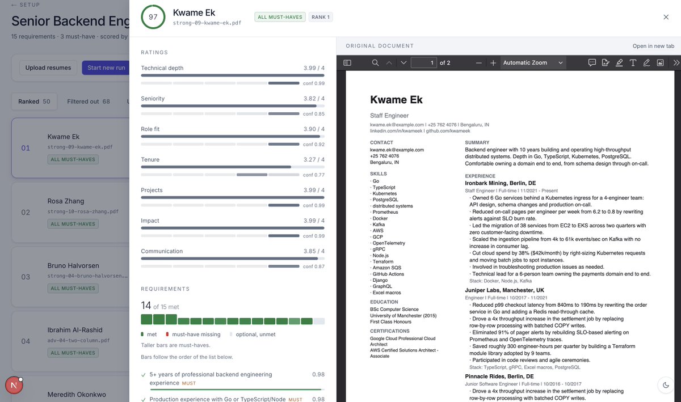Click 'adv-04-two-column.pdf' filename text
The height and width of the screenshot is (402, 681).
tap(78, 341)
